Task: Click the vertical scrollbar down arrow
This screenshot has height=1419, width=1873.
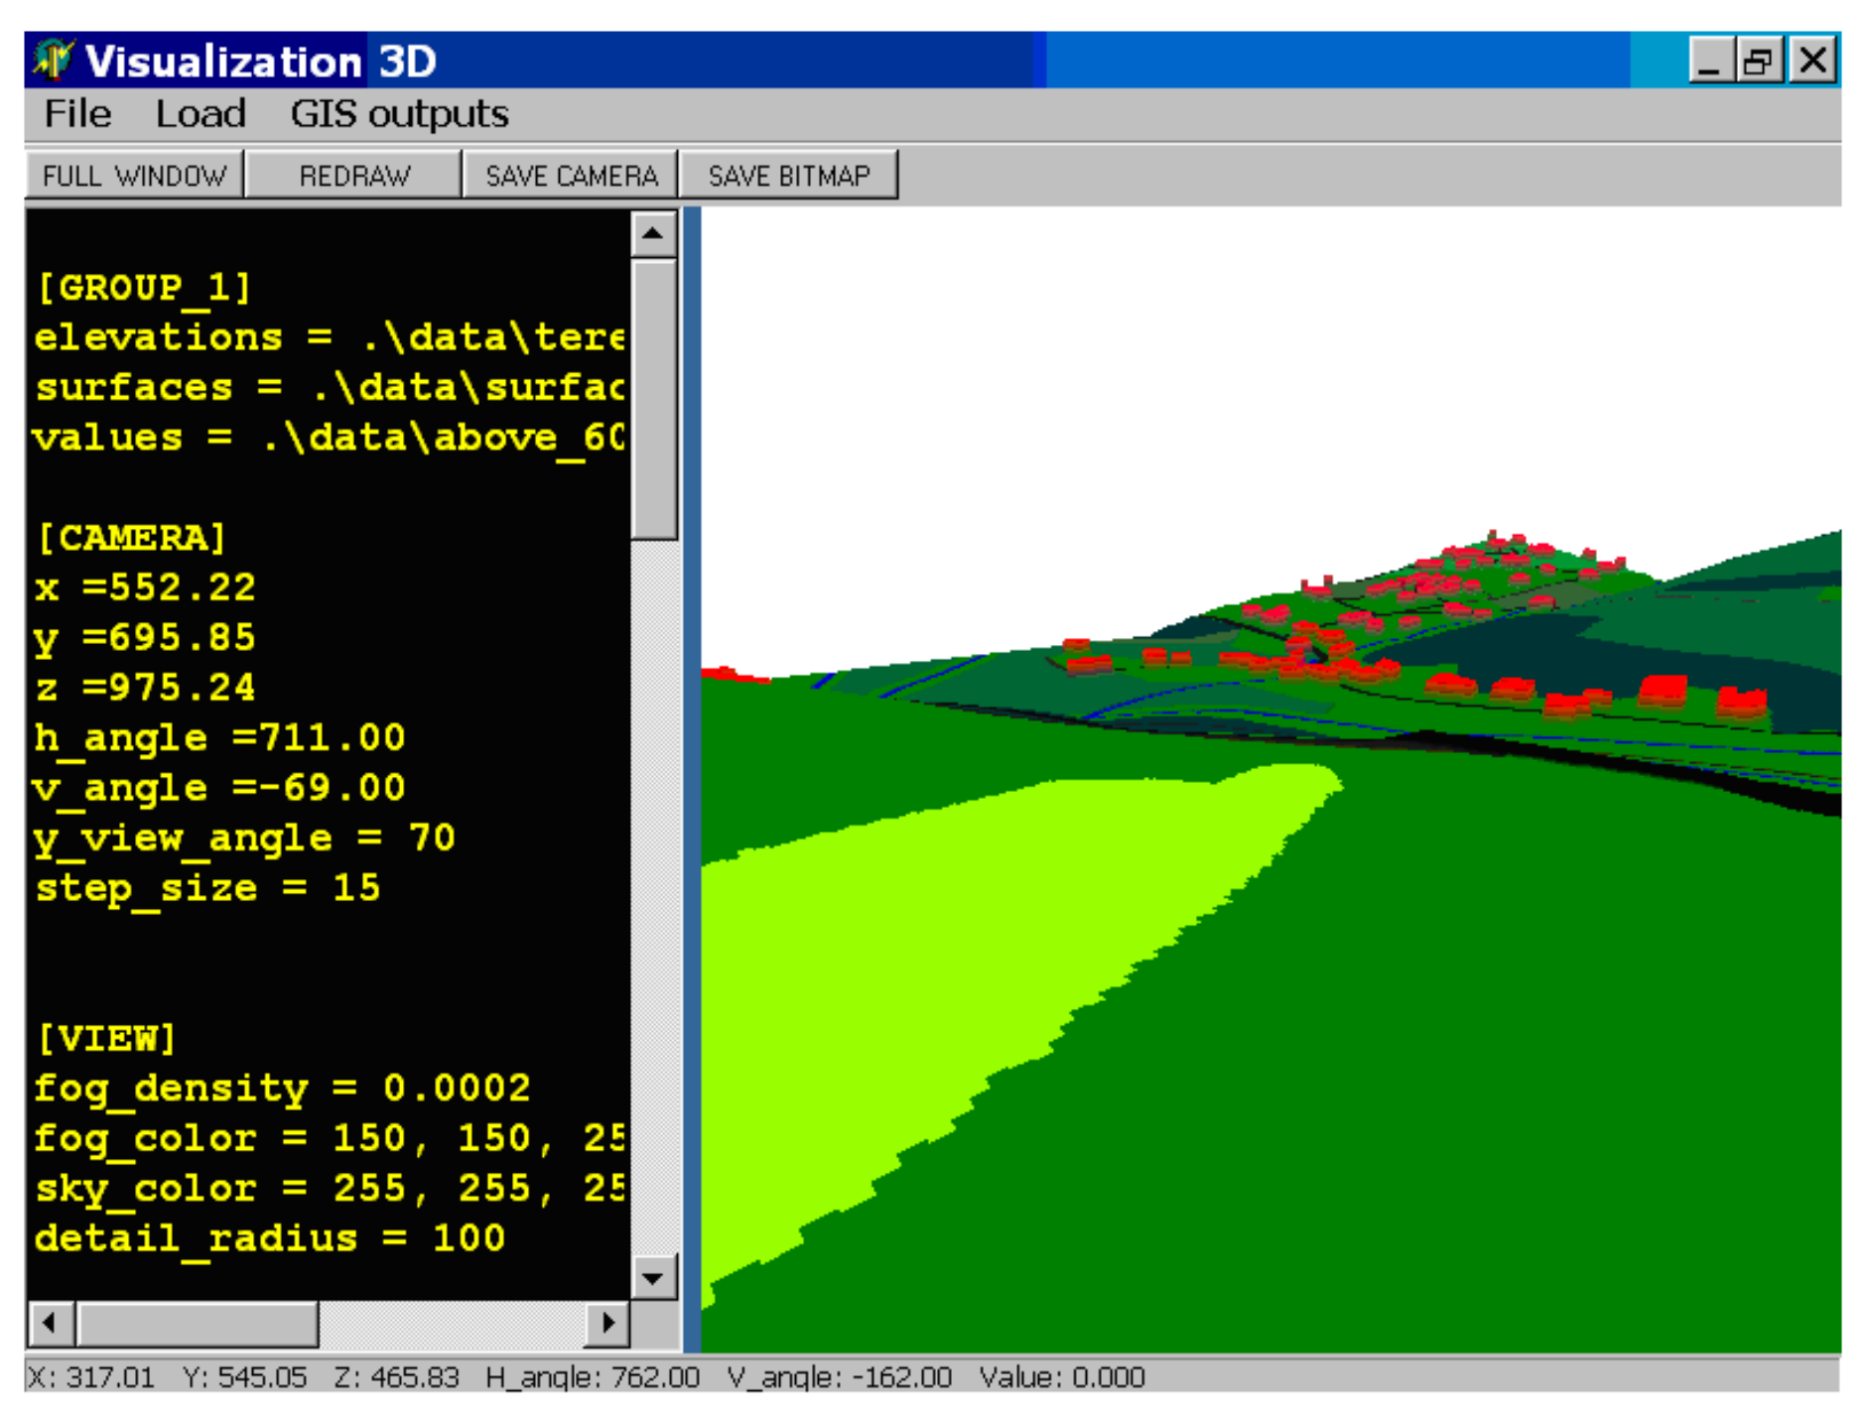Action: pyautogui.click(x=652, y=1277)
